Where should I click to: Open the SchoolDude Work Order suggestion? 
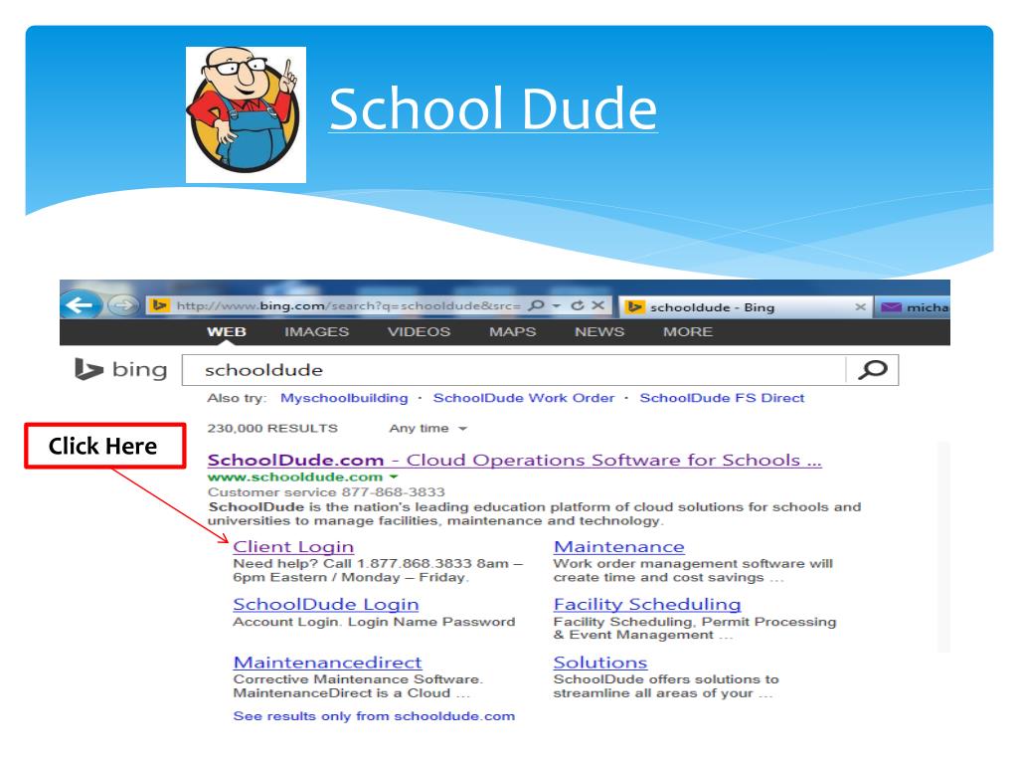point(523,398)
